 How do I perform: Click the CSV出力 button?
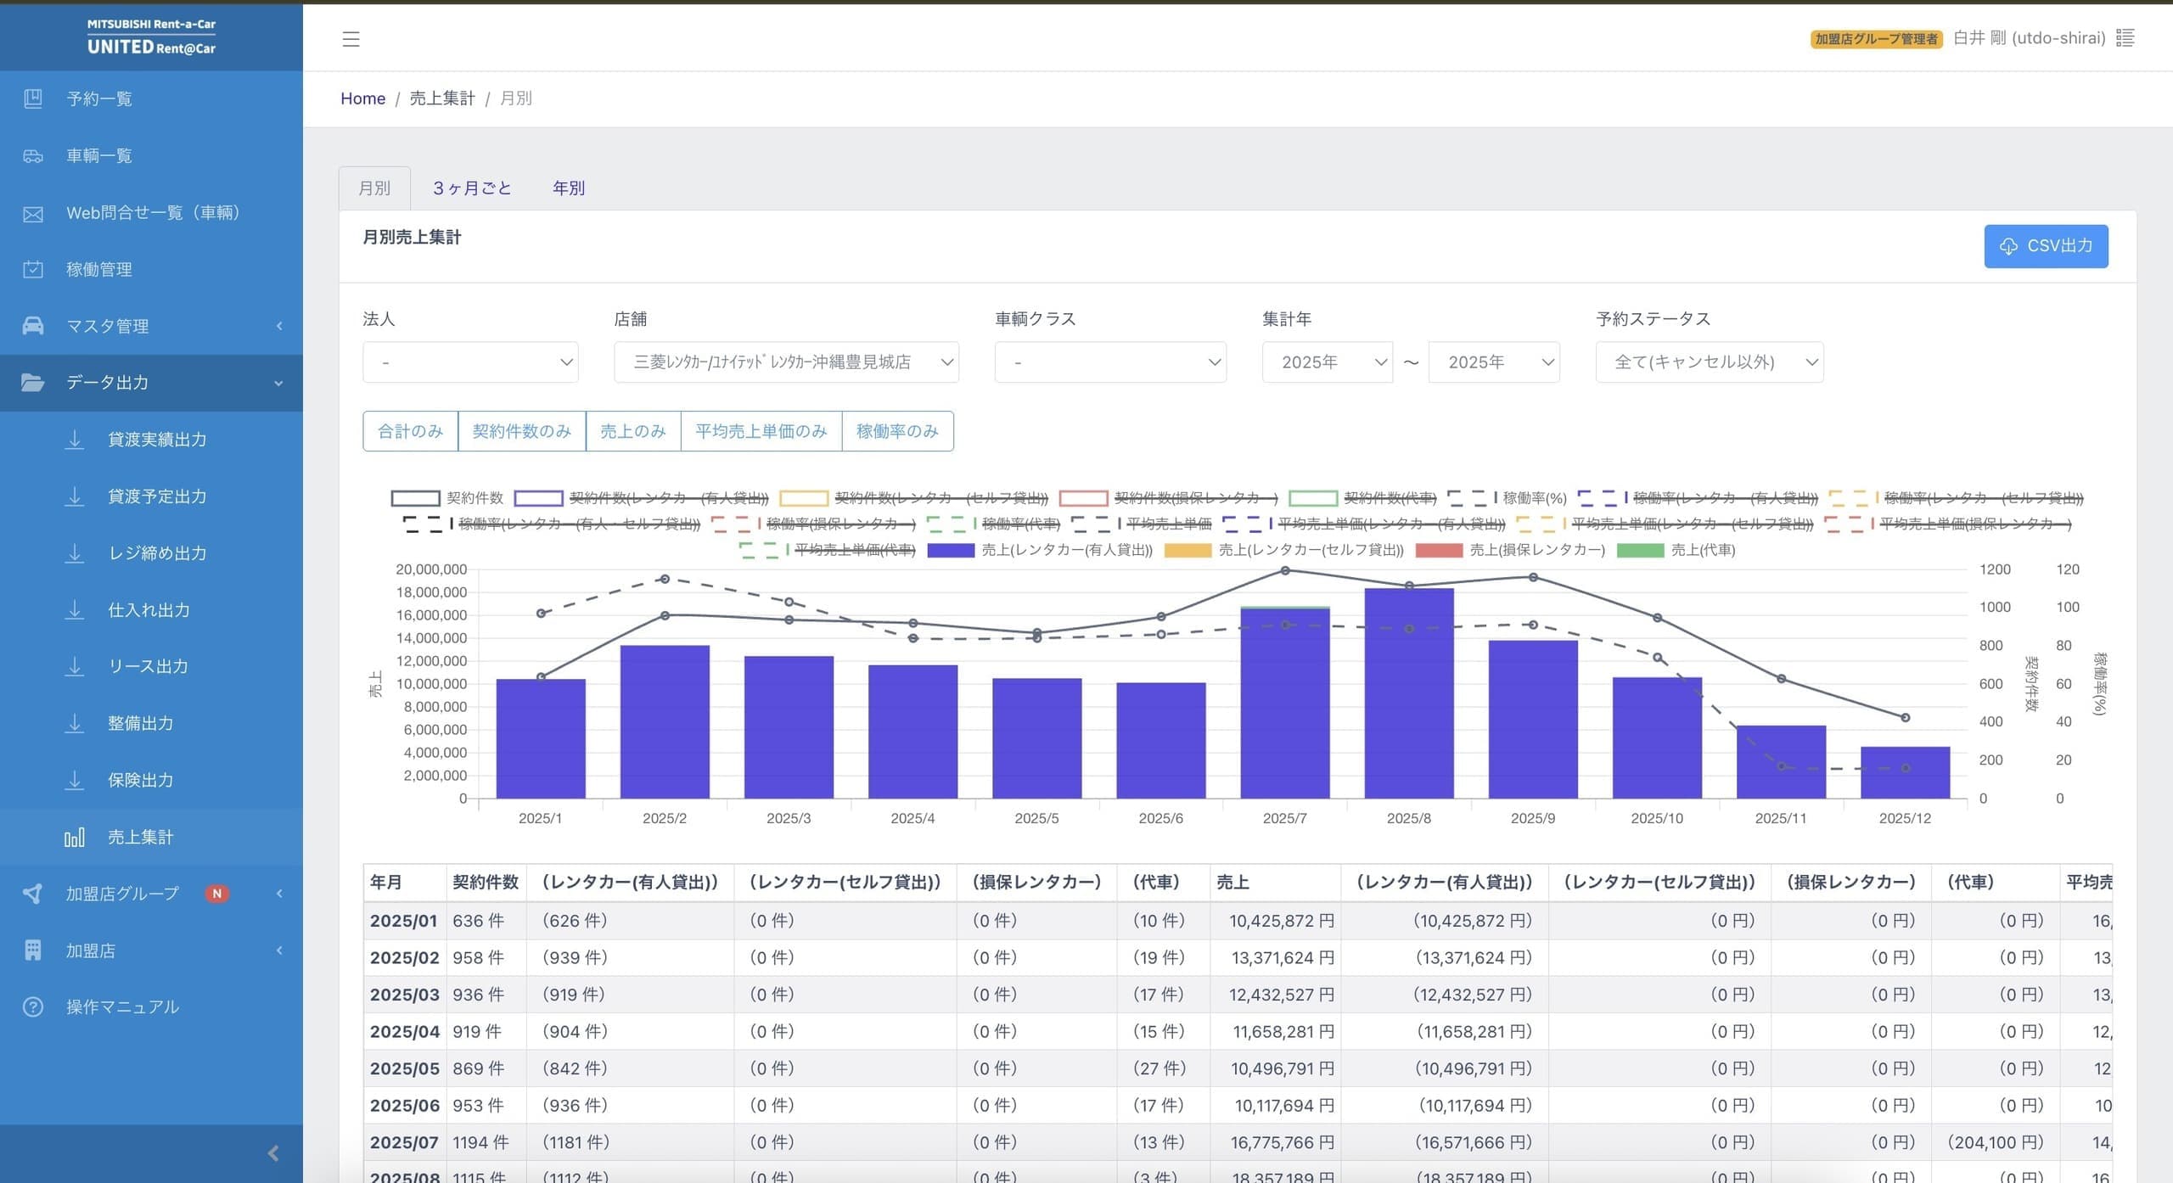[x=2045, y=246]
